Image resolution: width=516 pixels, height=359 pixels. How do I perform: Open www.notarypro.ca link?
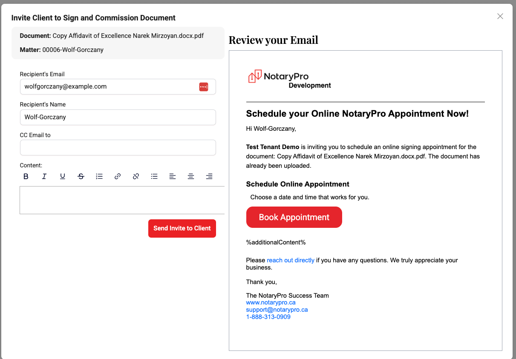click(x=271, y=302)
